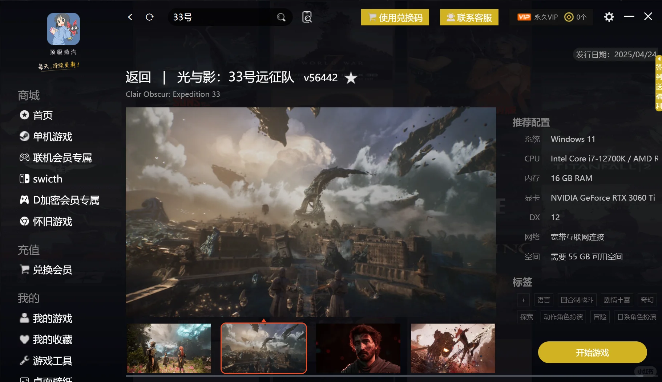662x382 pixels.
Task: Open 我的游戏 in the sidebar
Action: point(46,319)
